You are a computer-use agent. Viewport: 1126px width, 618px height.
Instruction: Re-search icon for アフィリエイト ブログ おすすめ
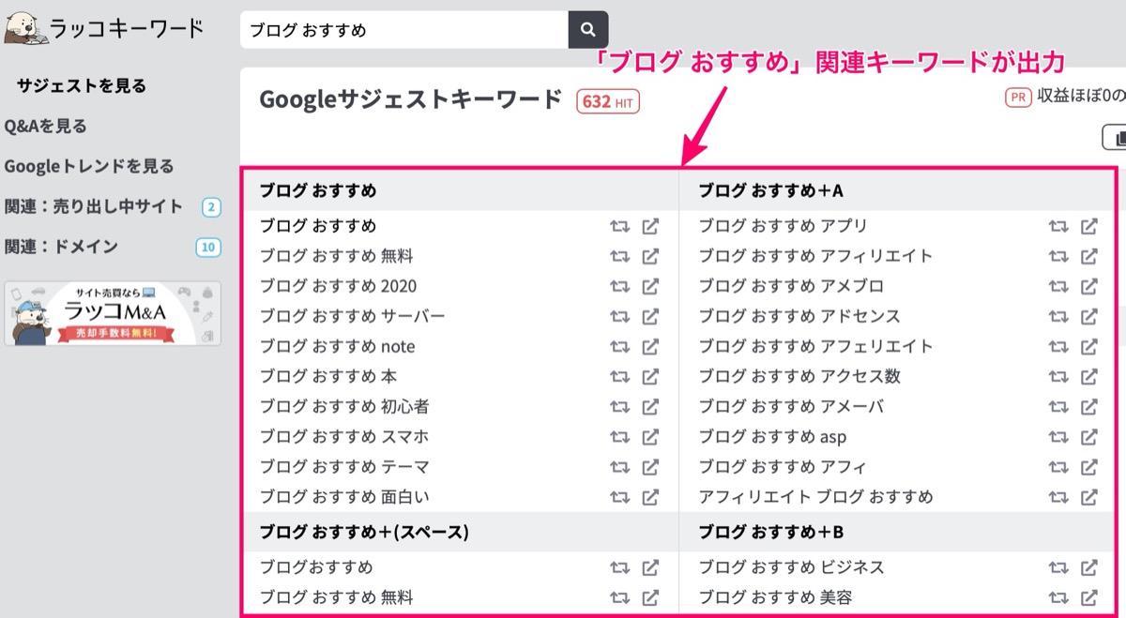click(1058, 496)
